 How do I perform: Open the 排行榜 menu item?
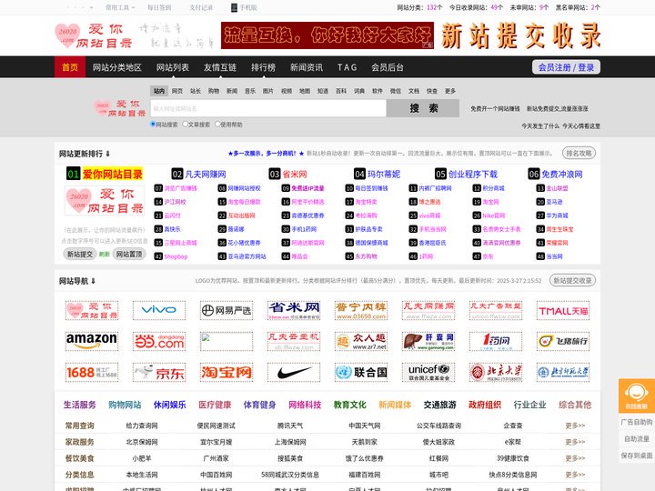263,67
